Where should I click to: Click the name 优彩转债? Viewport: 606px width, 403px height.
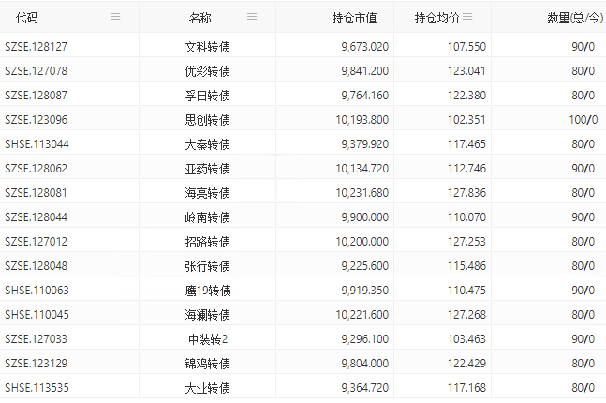point(208,71)
